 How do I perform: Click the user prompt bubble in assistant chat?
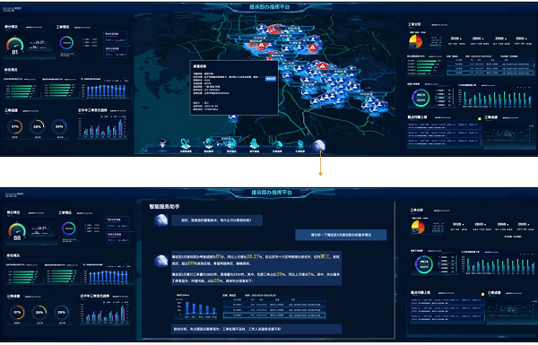coord(341,235)
